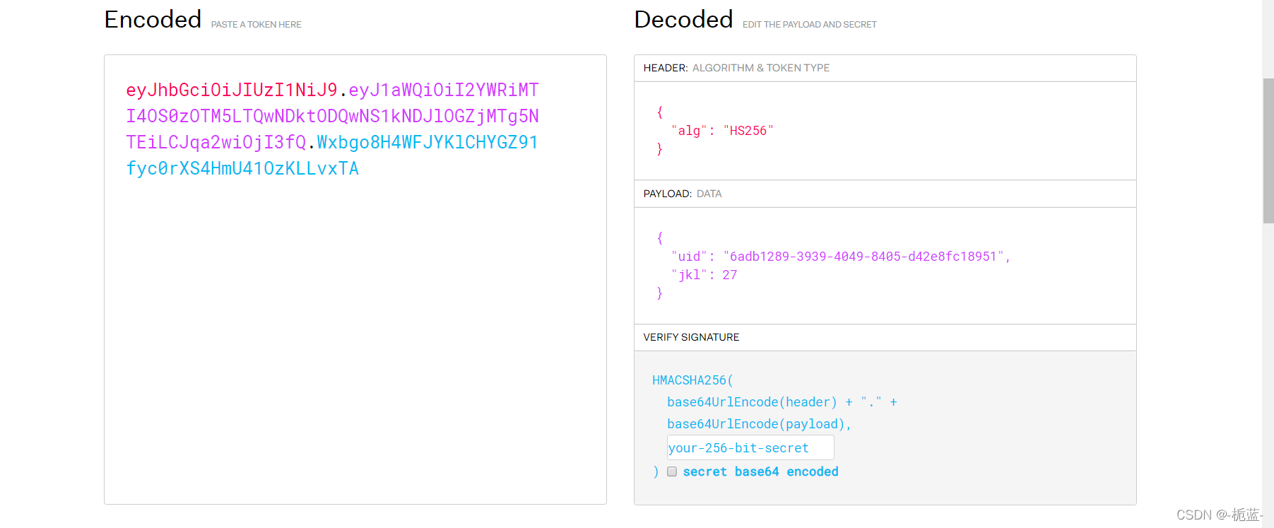Image resolution: width=1274 pixels, height=528 pixels.
Task: Click the "Decoded" heading
Action: [x=683, y=20]
